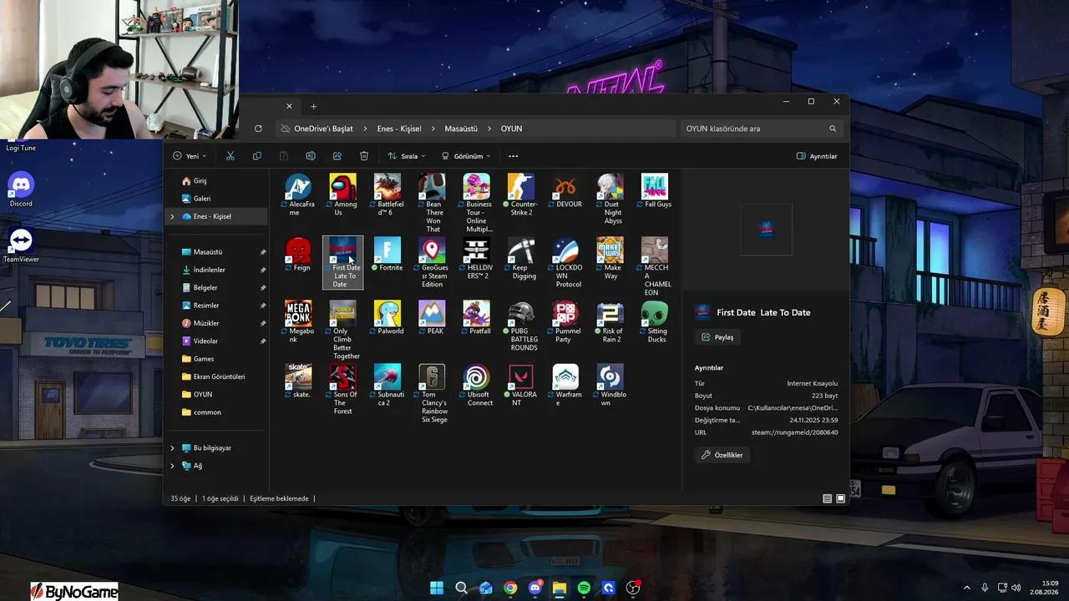Select the Palworld shortcut icon
1069x601 pixels.
(x=388, y=318)
